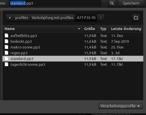Screen dimensions: 146x115
Task: Click the tageslicht-sonne.pp3 file icon
Action: (6, 64)
